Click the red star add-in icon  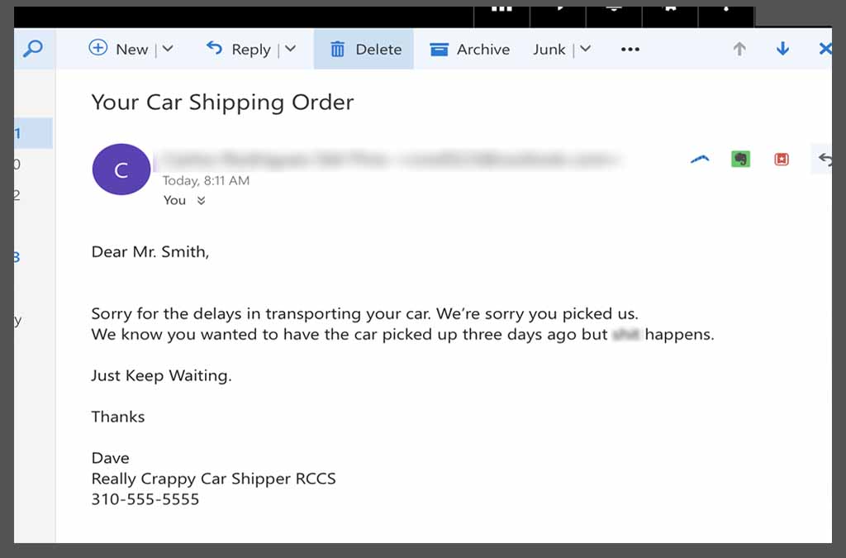click(781, 159)
